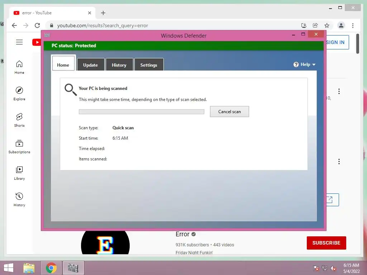Click Windows Defender taskbar icon
The width and height of the screenshot is (367, 275).
point(73,268)
